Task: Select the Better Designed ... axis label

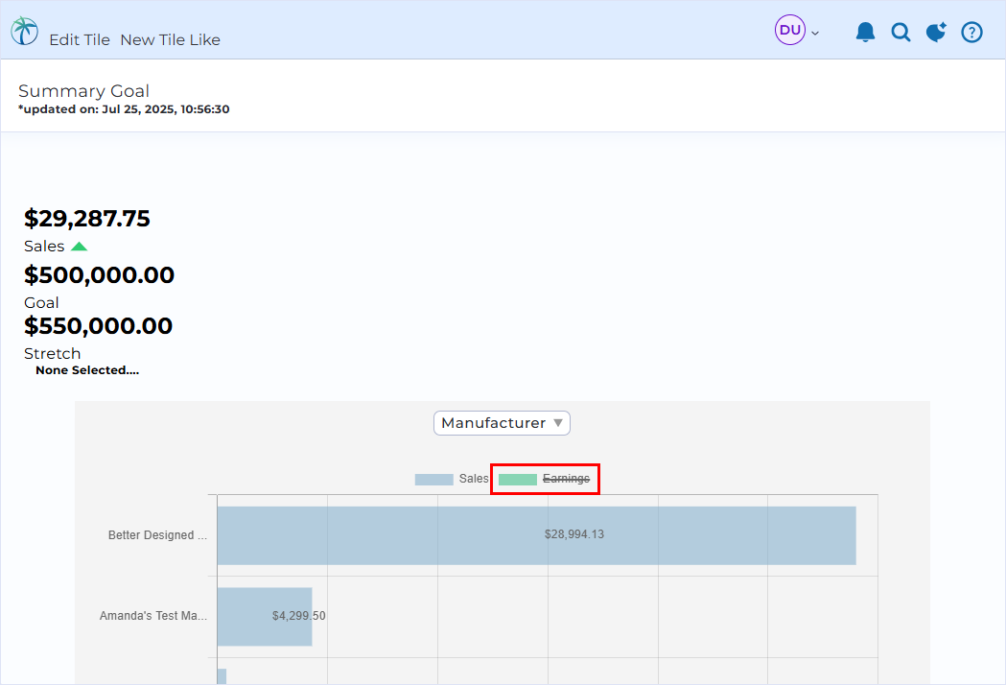Action: tap(157, 534)
